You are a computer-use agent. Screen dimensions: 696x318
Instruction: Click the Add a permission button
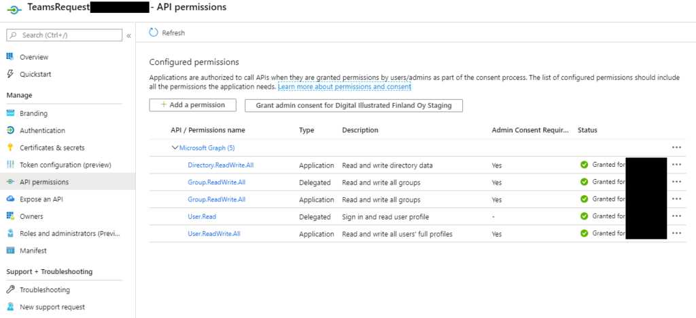coord(192,105)
